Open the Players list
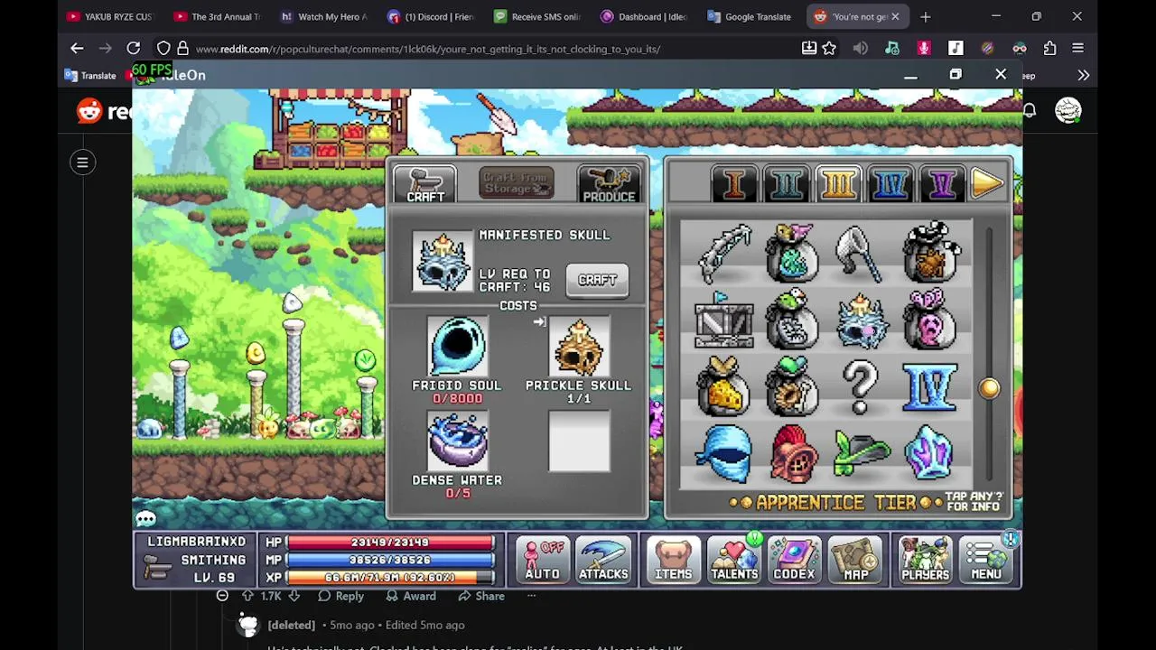The width and height of the screenshot is (1156, 650). click(925, 560)
